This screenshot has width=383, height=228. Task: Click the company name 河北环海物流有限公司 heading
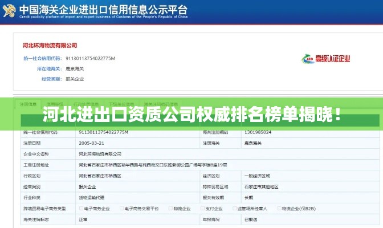[x=50, y=45]
